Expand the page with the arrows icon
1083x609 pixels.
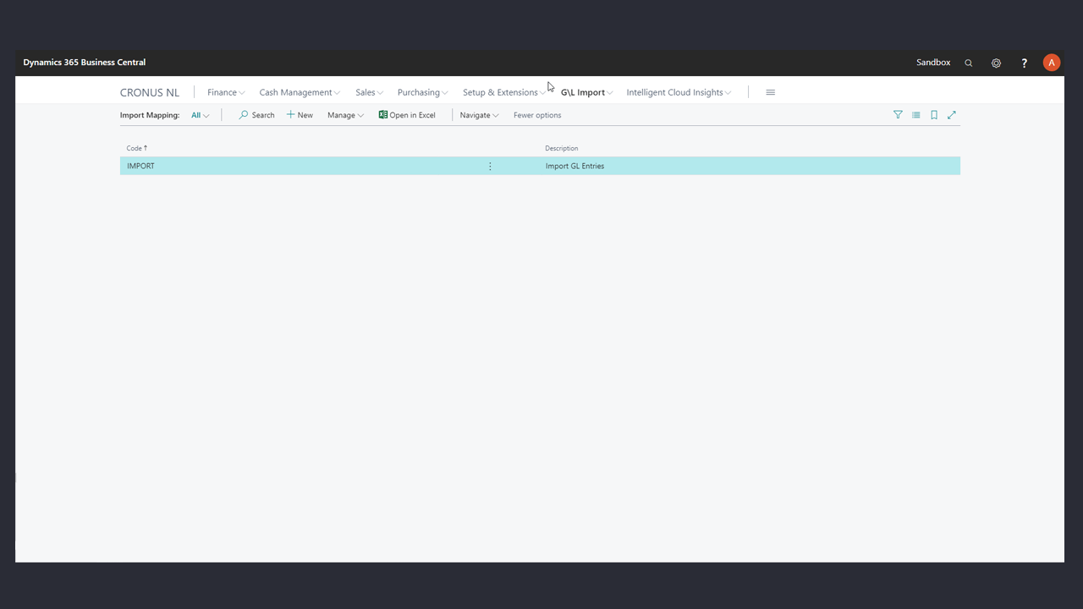(952, 115)
